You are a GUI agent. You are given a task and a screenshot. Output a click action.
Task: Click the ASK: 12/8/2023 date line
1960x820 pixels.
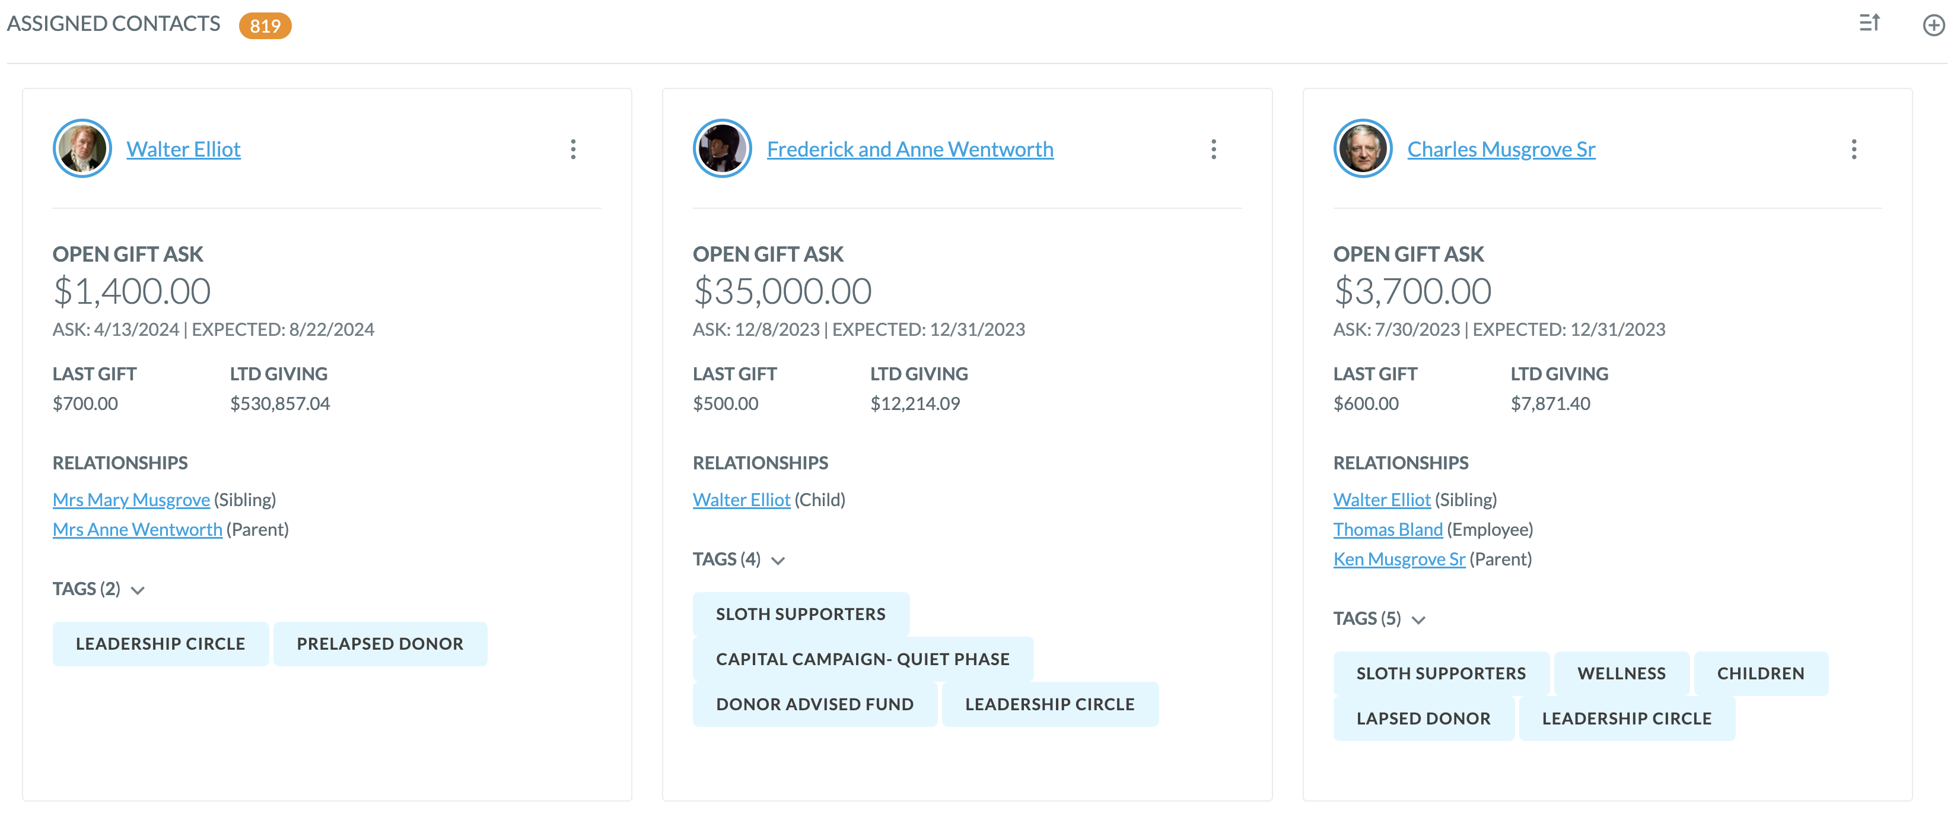pos(859,330)
